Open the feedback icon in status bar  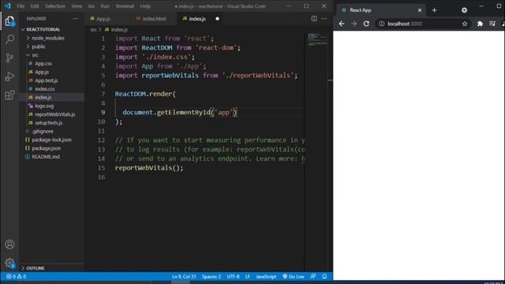pyautogui.click(x=313, y=276)
